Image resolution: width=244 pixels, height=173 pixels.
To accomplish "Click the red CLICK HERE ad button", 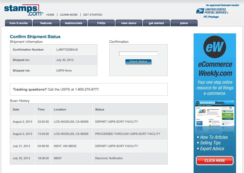I will click(215, 161).
